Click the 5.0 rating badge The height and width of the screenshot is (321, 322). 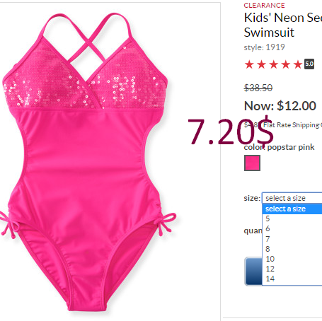[x=309, y=64]
